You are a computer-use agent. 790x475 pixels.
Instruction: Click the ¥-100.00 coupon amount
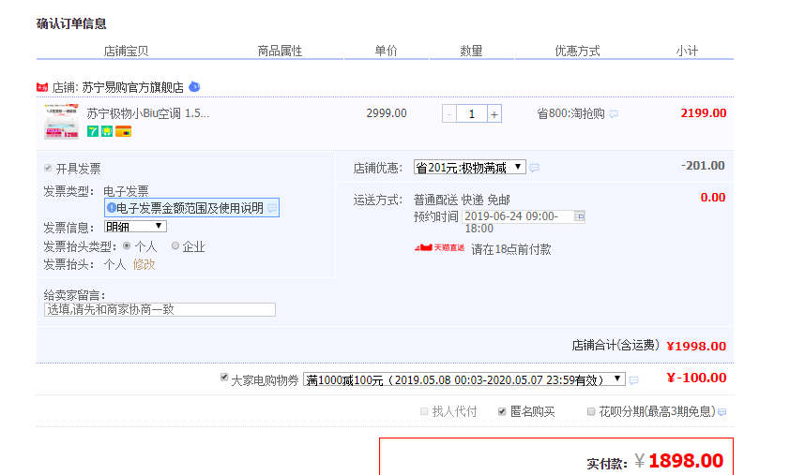coord(696,378)
